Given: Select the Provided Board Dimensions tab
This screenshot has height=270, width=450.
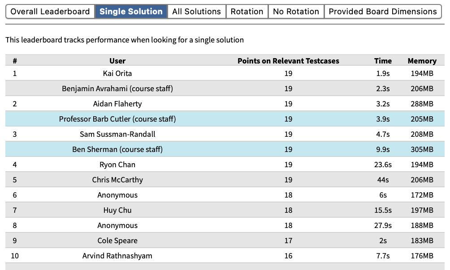Looking at the screenshot, I should pyautogui.click(x=383, y=12).
